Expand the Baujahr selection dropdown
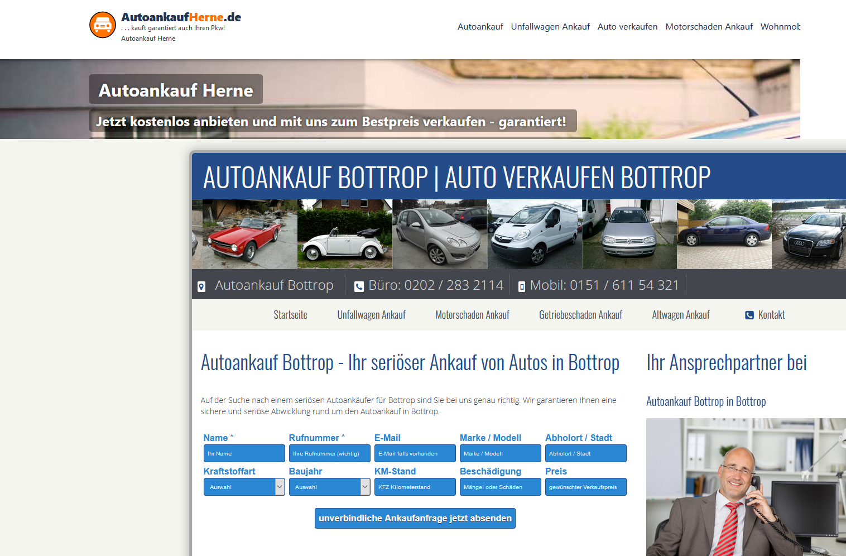This screenshot has height=556, width=846. click(329, 487)
